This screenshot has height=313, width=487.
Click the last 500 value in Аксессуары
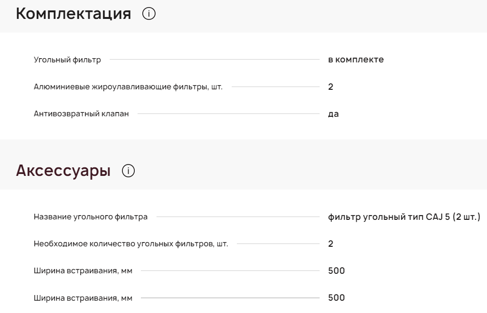click(336, 298)
